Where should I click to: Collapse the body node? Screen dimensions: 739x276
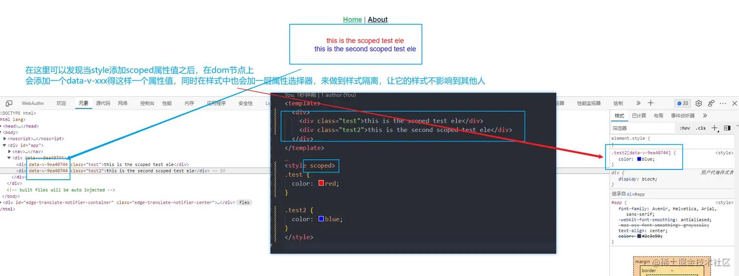[x=1, y=132]
